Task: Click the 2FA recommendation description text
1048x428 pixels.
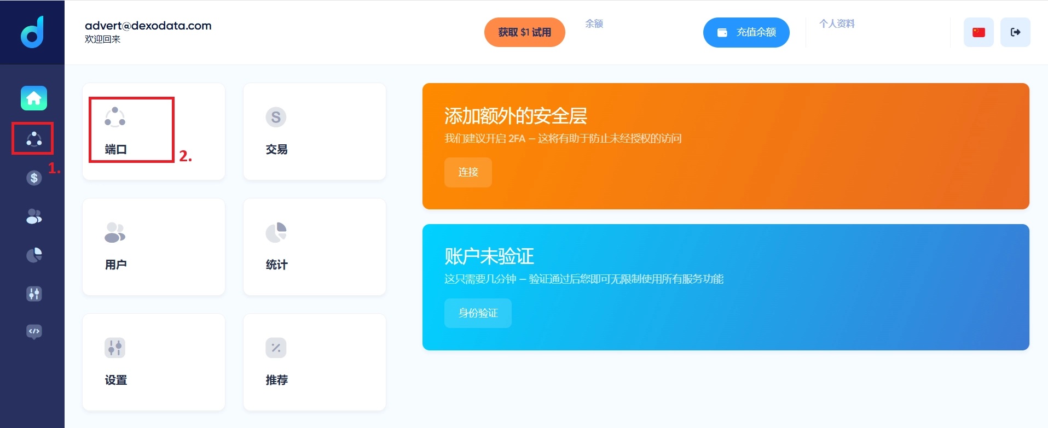Action: [563, 138]
